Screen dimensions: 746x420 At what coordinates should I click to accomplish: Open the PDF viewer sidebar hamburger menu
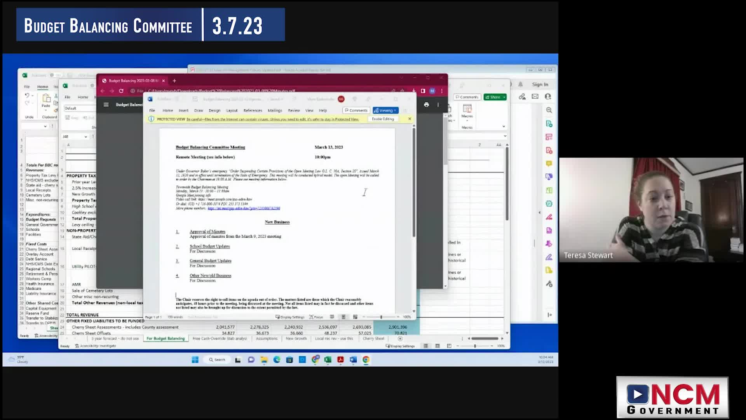pyautogui.click(x=106, y=105)
